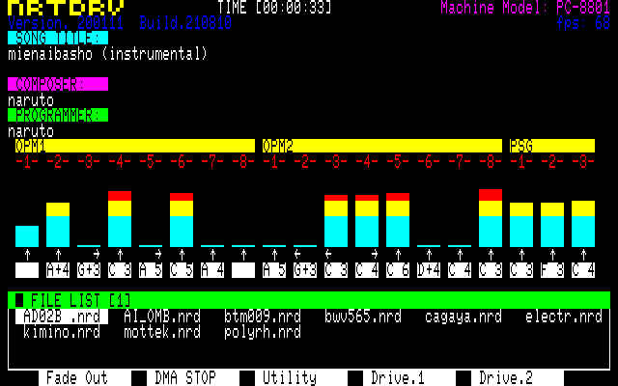Click the OPM1 channel group header
This screenshot has width=618, height=386.
tap(134, 146)
